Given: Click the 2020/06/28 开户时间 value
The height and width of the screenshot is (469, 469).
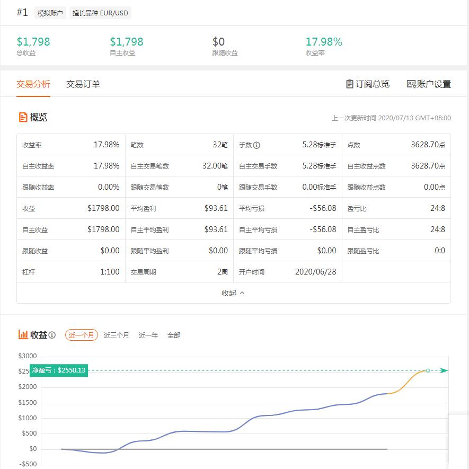Looking at the screenshot, I should (x=315, y=272).
